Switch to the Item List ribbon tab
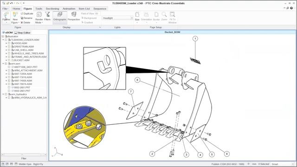The width and height of the screenshot is (297, 167). point(84,9)
